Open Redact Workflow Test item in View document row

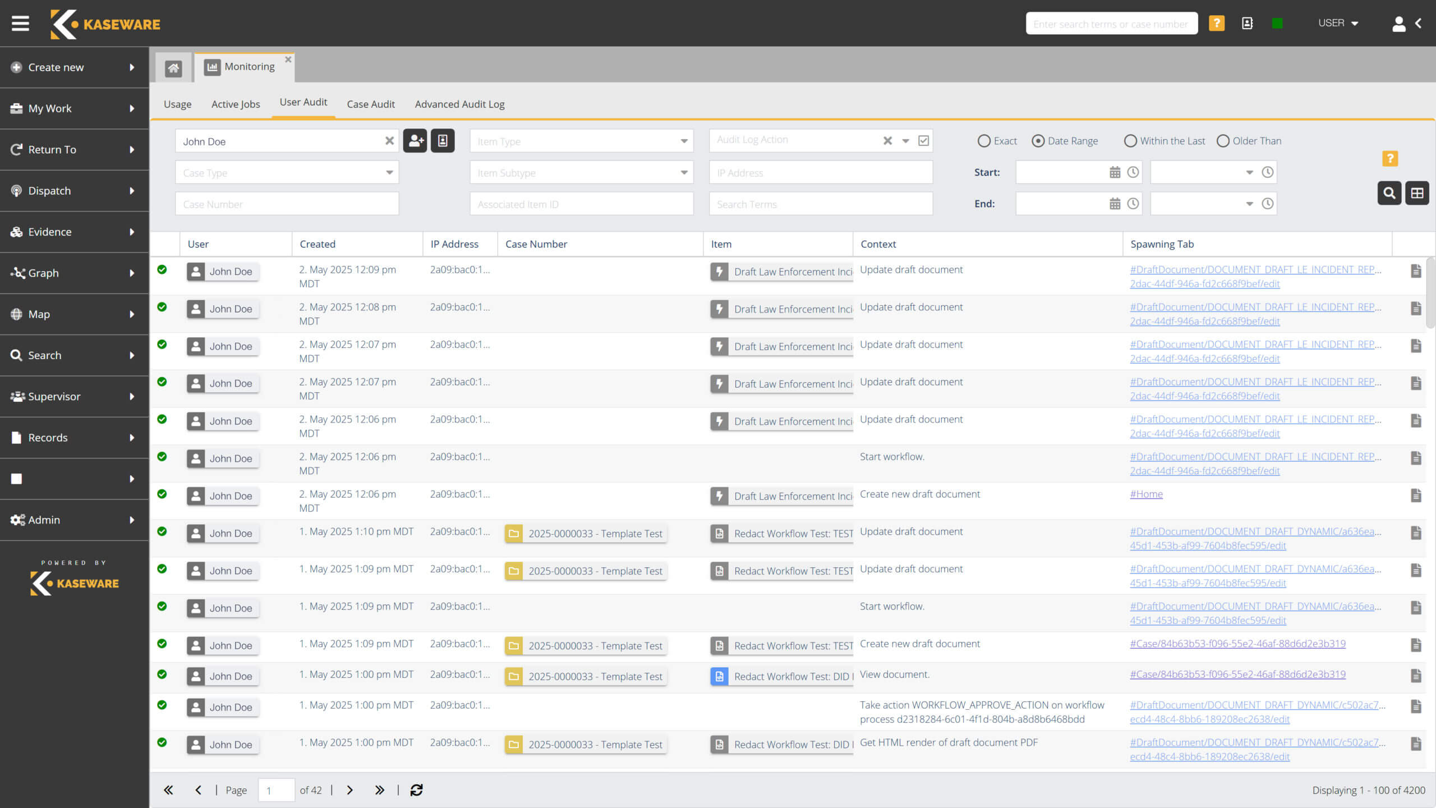click(782, 676)
